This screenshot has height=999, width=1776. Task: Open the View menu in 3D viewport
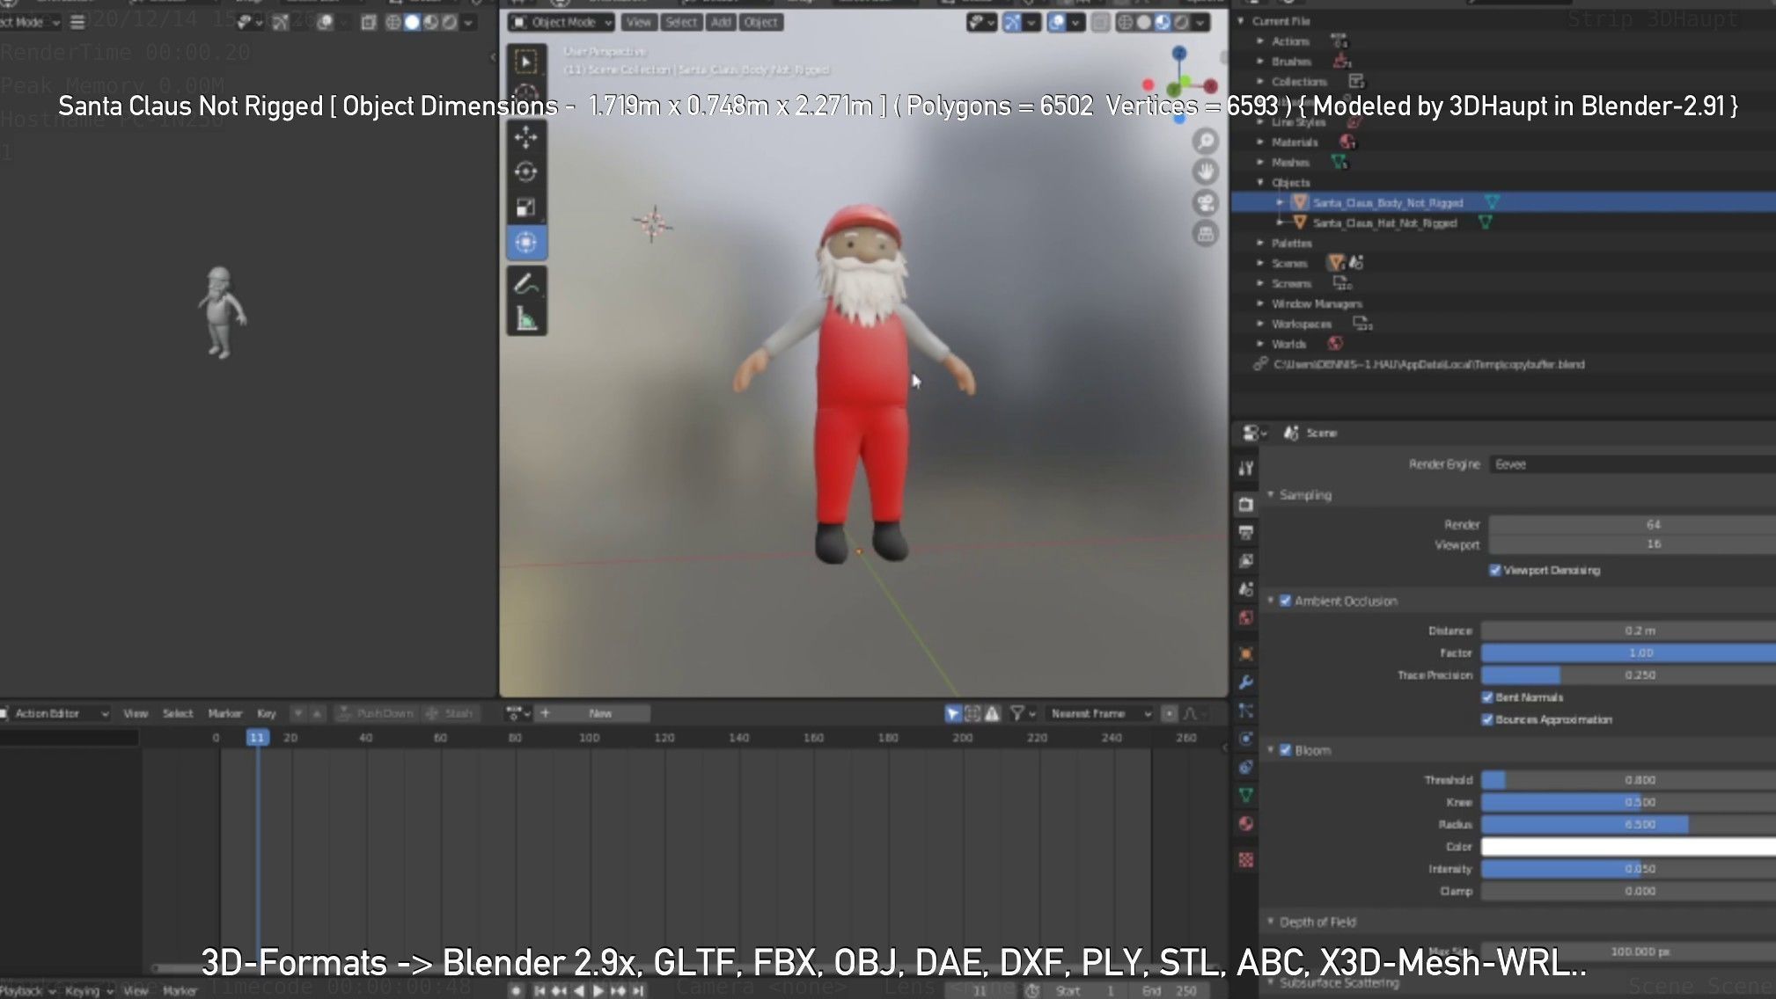(640, 23)
